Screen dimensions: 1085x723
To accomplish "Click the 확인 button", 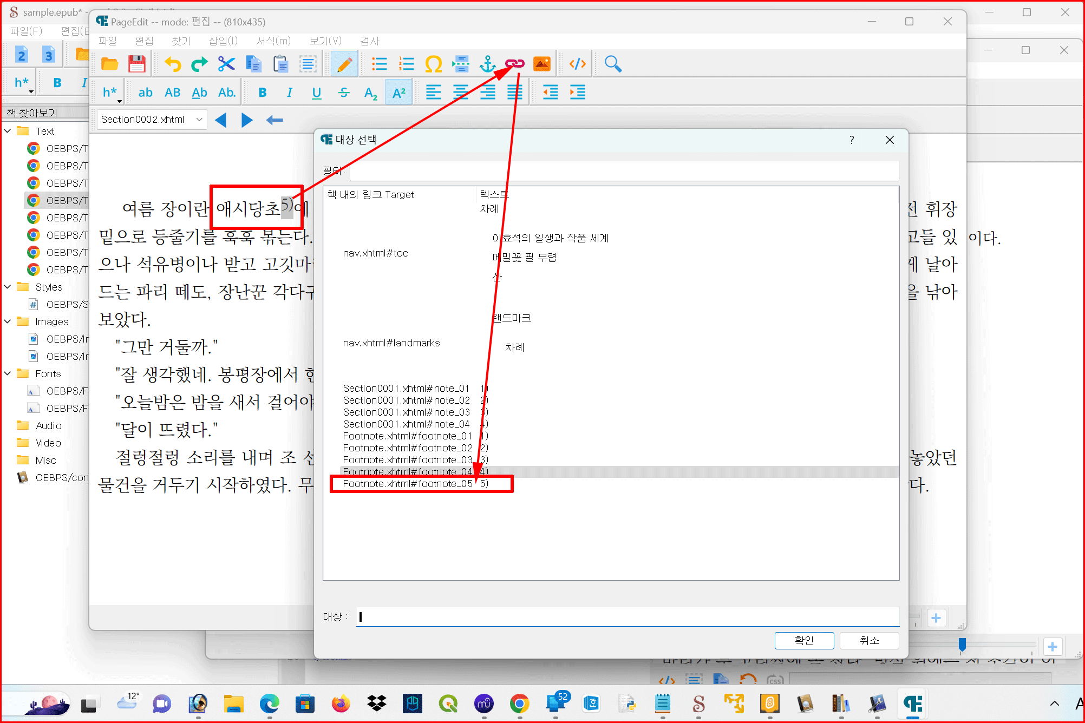I will [x=804, y=640].
